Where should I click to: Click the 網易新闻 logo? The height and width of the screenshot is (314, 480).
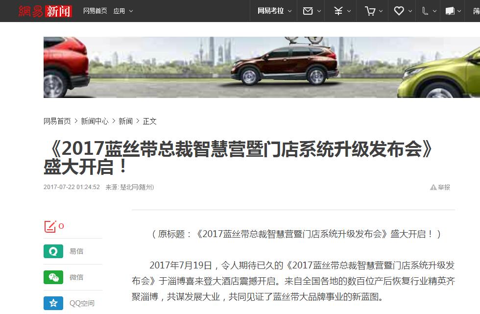45,11
